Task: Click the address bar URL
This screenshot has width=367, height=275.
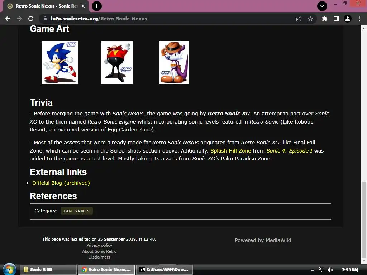Action: click(99, 19)
